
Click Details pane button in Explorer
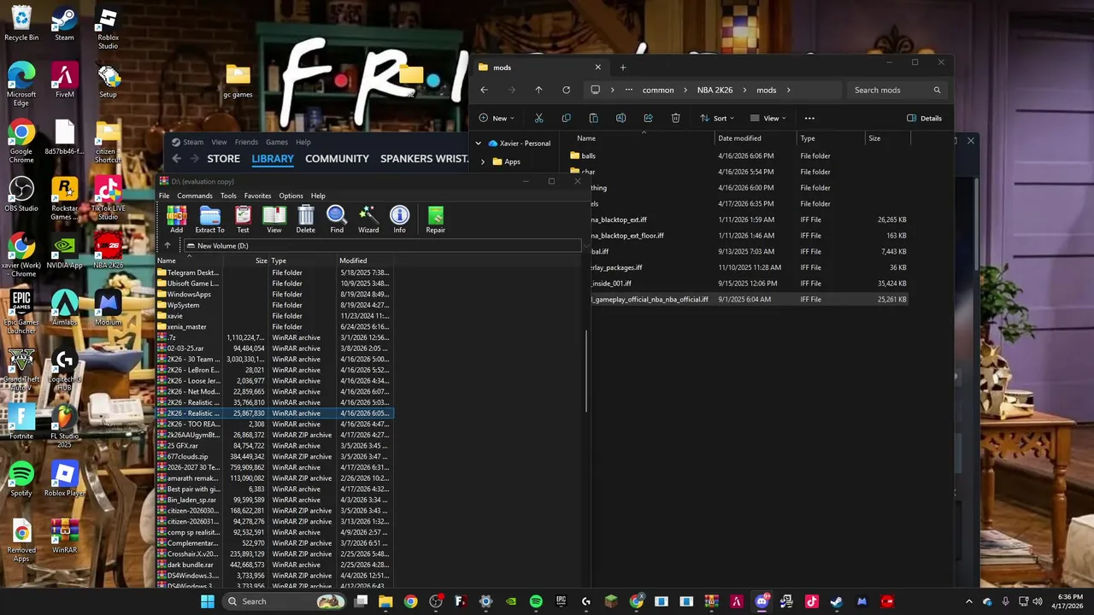[x=924, y=118]
